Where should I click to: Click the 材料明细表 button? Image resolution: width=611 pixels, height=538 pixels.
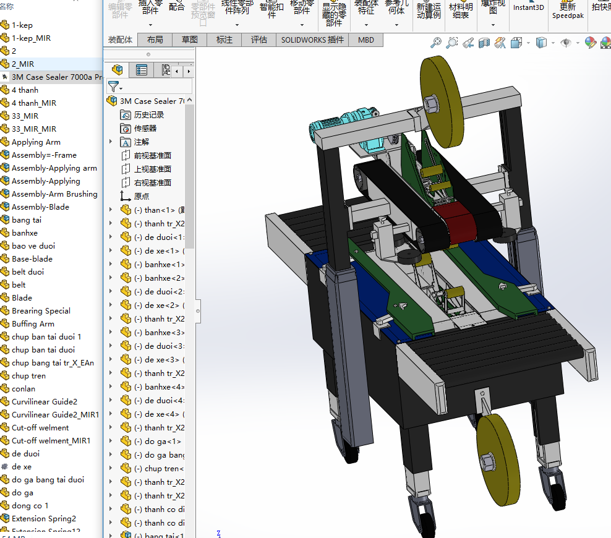pyautogui.click(x=461, y=11)
